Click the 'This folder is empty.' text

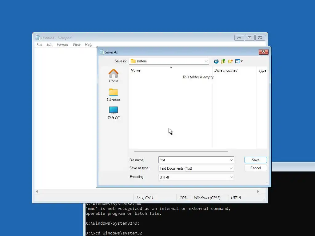[x=198, y=77]
